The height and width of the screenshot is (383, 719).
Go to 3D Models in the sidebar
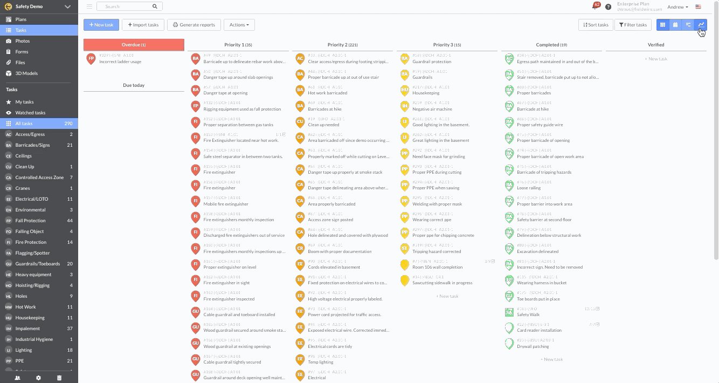39,73
